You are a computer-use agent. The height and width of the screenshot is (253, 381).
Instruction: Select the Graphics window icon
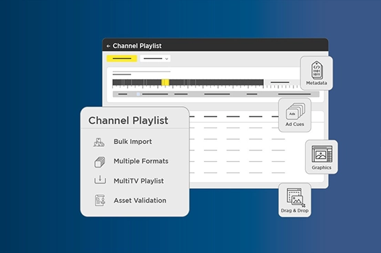coord(322,154)
